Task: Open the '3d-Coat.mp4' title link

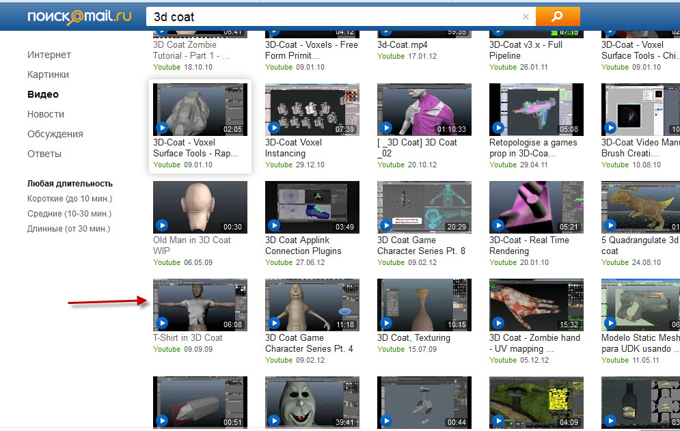Action: pyautogui.click(x=402, y=44)
